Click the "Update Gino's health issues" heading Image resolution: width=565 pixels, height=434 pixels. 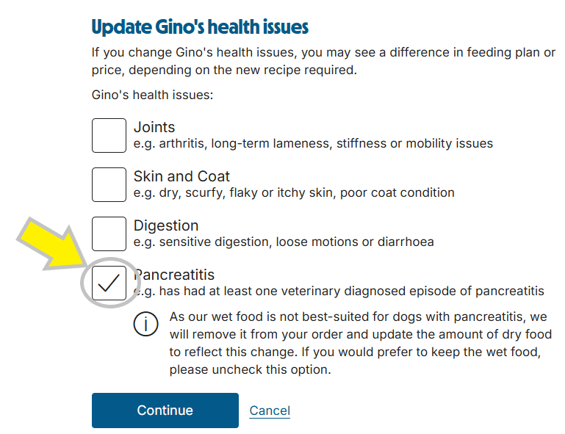[x=200, y=28]
